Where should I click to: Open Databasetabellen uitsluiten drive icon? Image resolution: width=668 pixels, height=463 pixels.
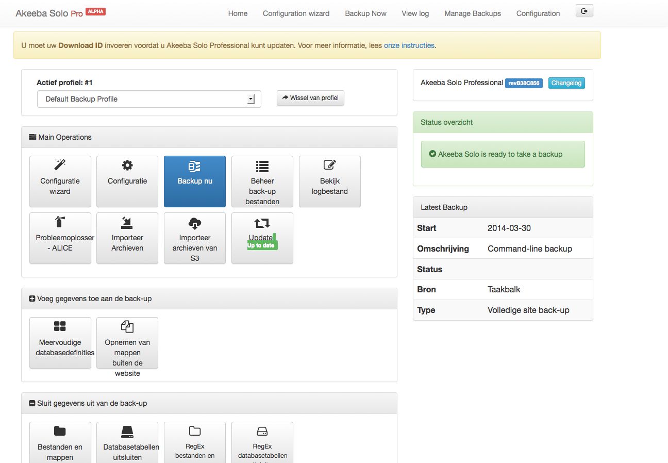point(127,432)
